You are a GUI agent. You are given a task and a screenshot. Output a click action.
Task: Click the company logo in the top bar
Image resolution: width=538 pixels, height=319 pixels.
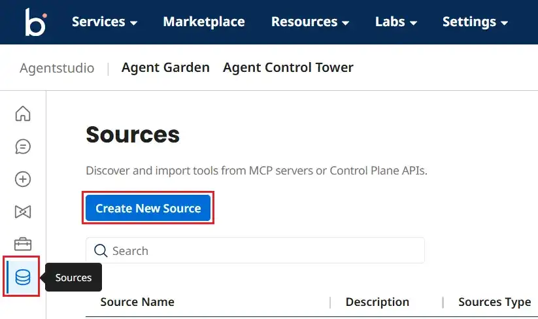pos(35,22)
